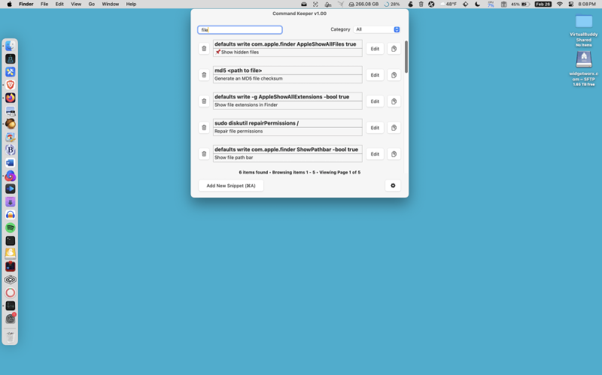Click the Add New Snippet button

click(x=231, y=186)
